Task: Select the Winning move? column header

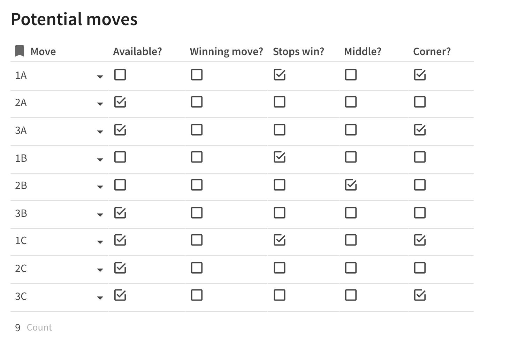Action: click(x=226, y=51)
